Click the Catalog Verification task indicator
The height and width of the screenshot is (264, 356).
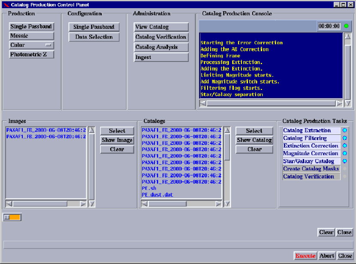(344, 177)
